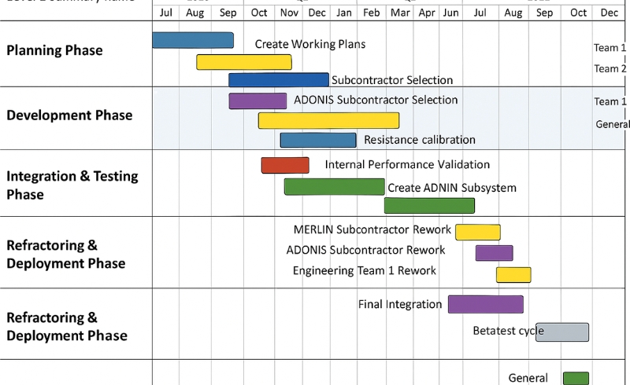
Task: Click the purple ADONIS Subcontractor Selection bar
Action: pos(258,101)
